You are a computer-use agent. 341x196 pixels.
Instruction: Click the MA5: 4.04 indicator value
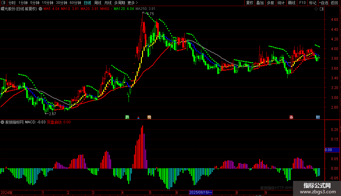(x=51, y=9)
